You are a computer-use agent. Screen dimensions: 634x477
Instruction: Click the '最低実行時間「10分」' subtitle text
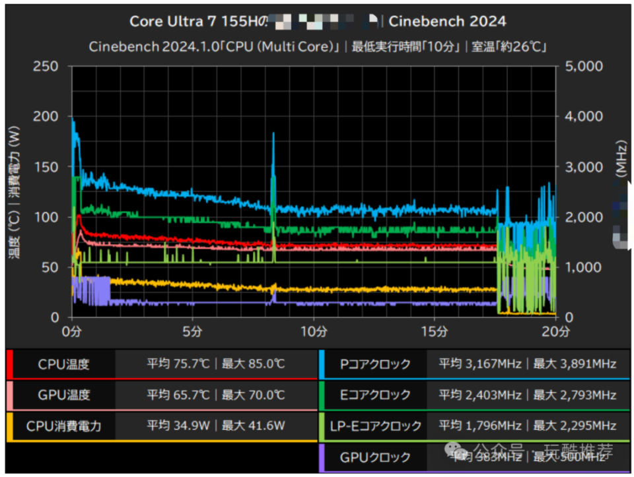(x=406, y=47)
